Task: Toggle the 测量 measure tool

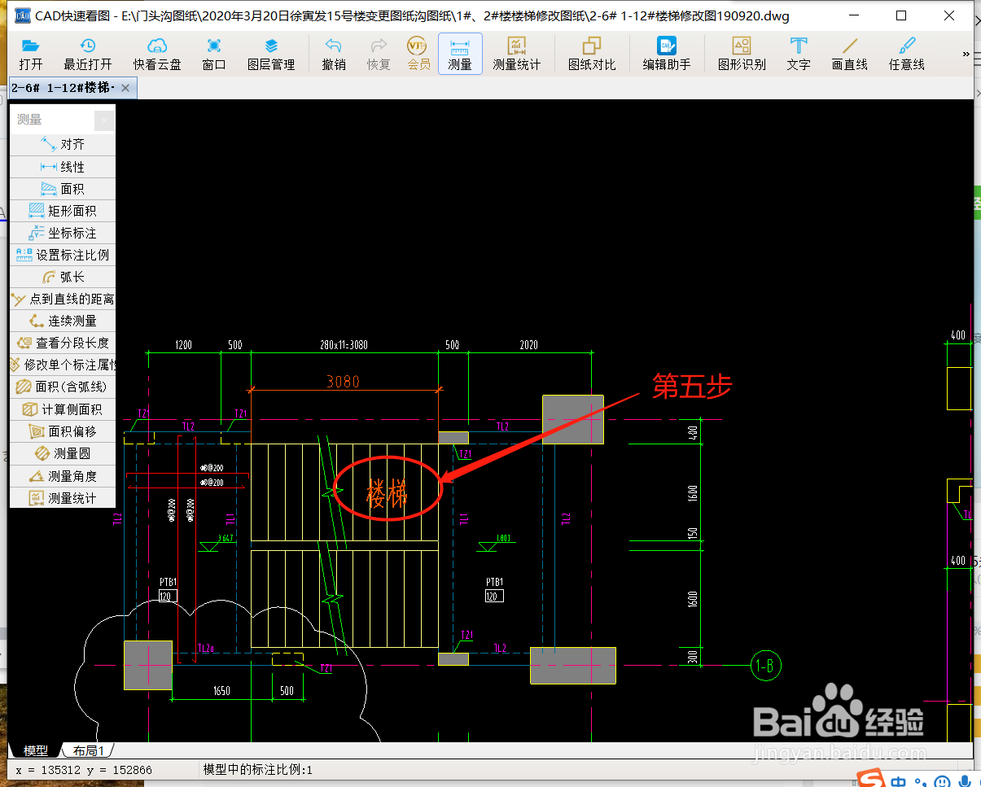Action: point(460,55)
